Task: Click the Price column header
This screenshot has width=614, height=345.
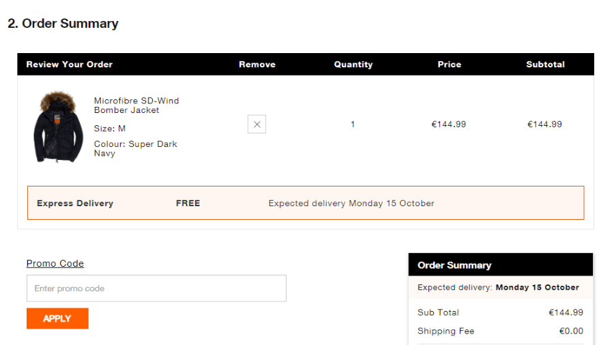Action: (x=450, y=65)
